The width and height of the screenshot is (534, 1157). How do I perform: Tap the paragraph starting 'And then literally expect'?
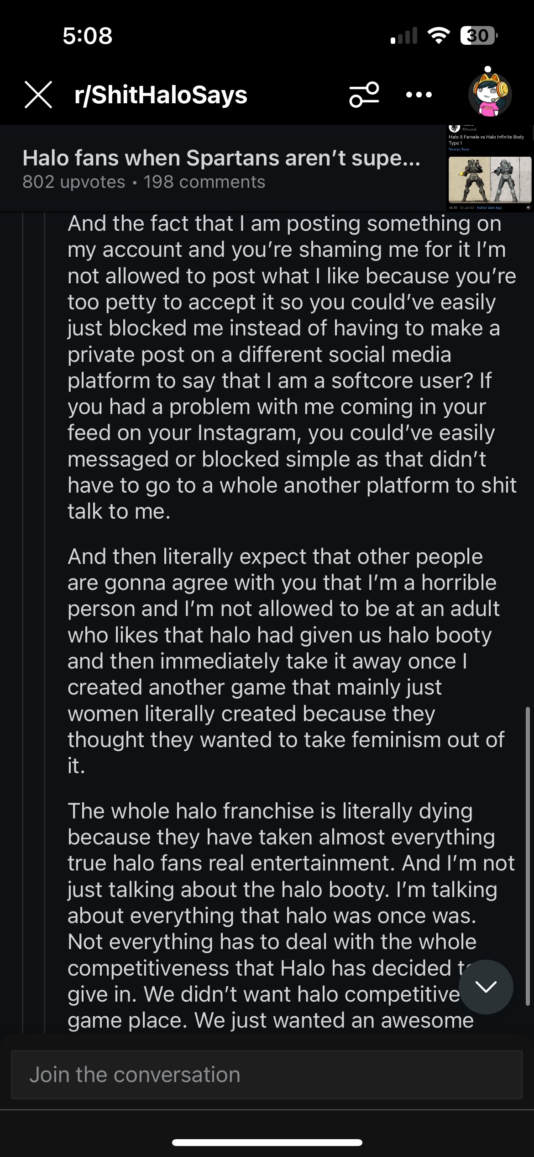(x=283, y=661)
